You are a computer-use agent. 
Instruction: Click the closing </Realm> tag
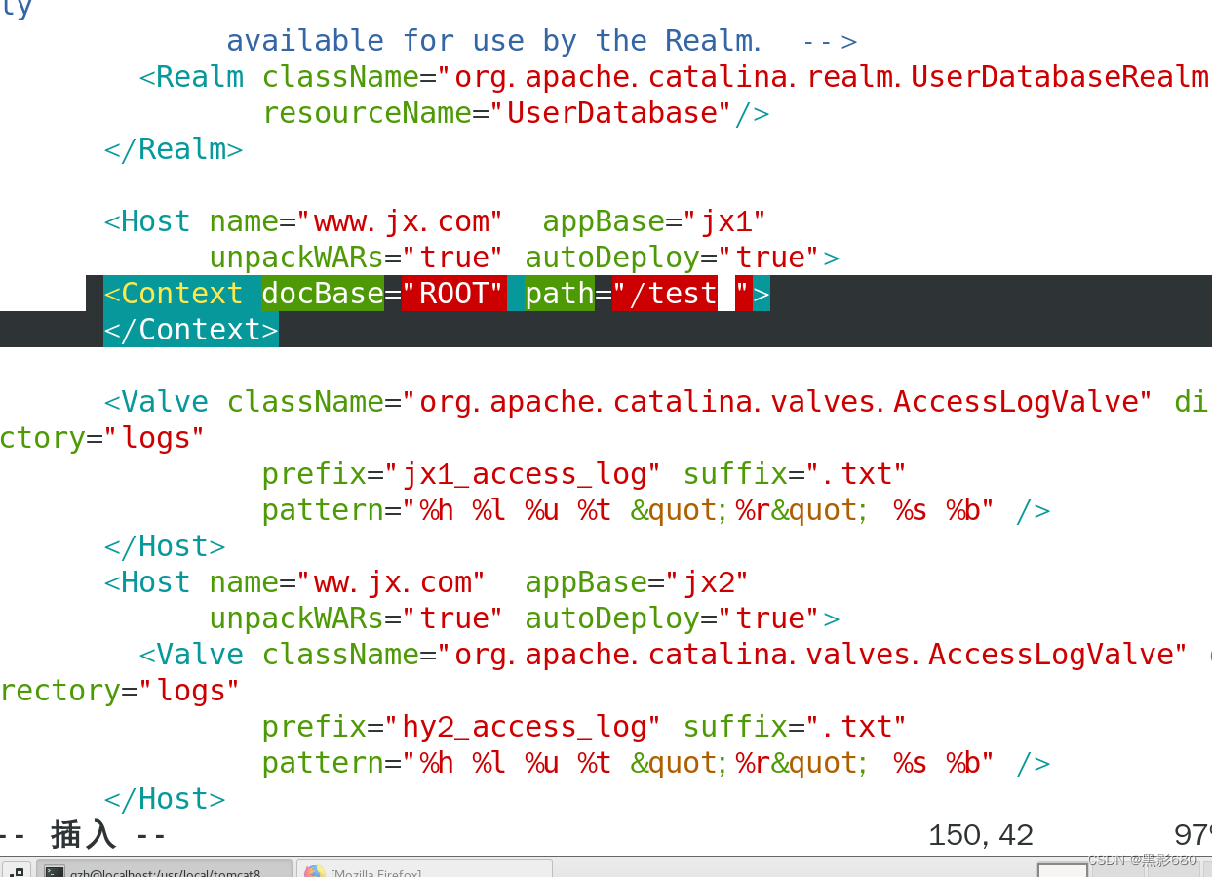174,149
